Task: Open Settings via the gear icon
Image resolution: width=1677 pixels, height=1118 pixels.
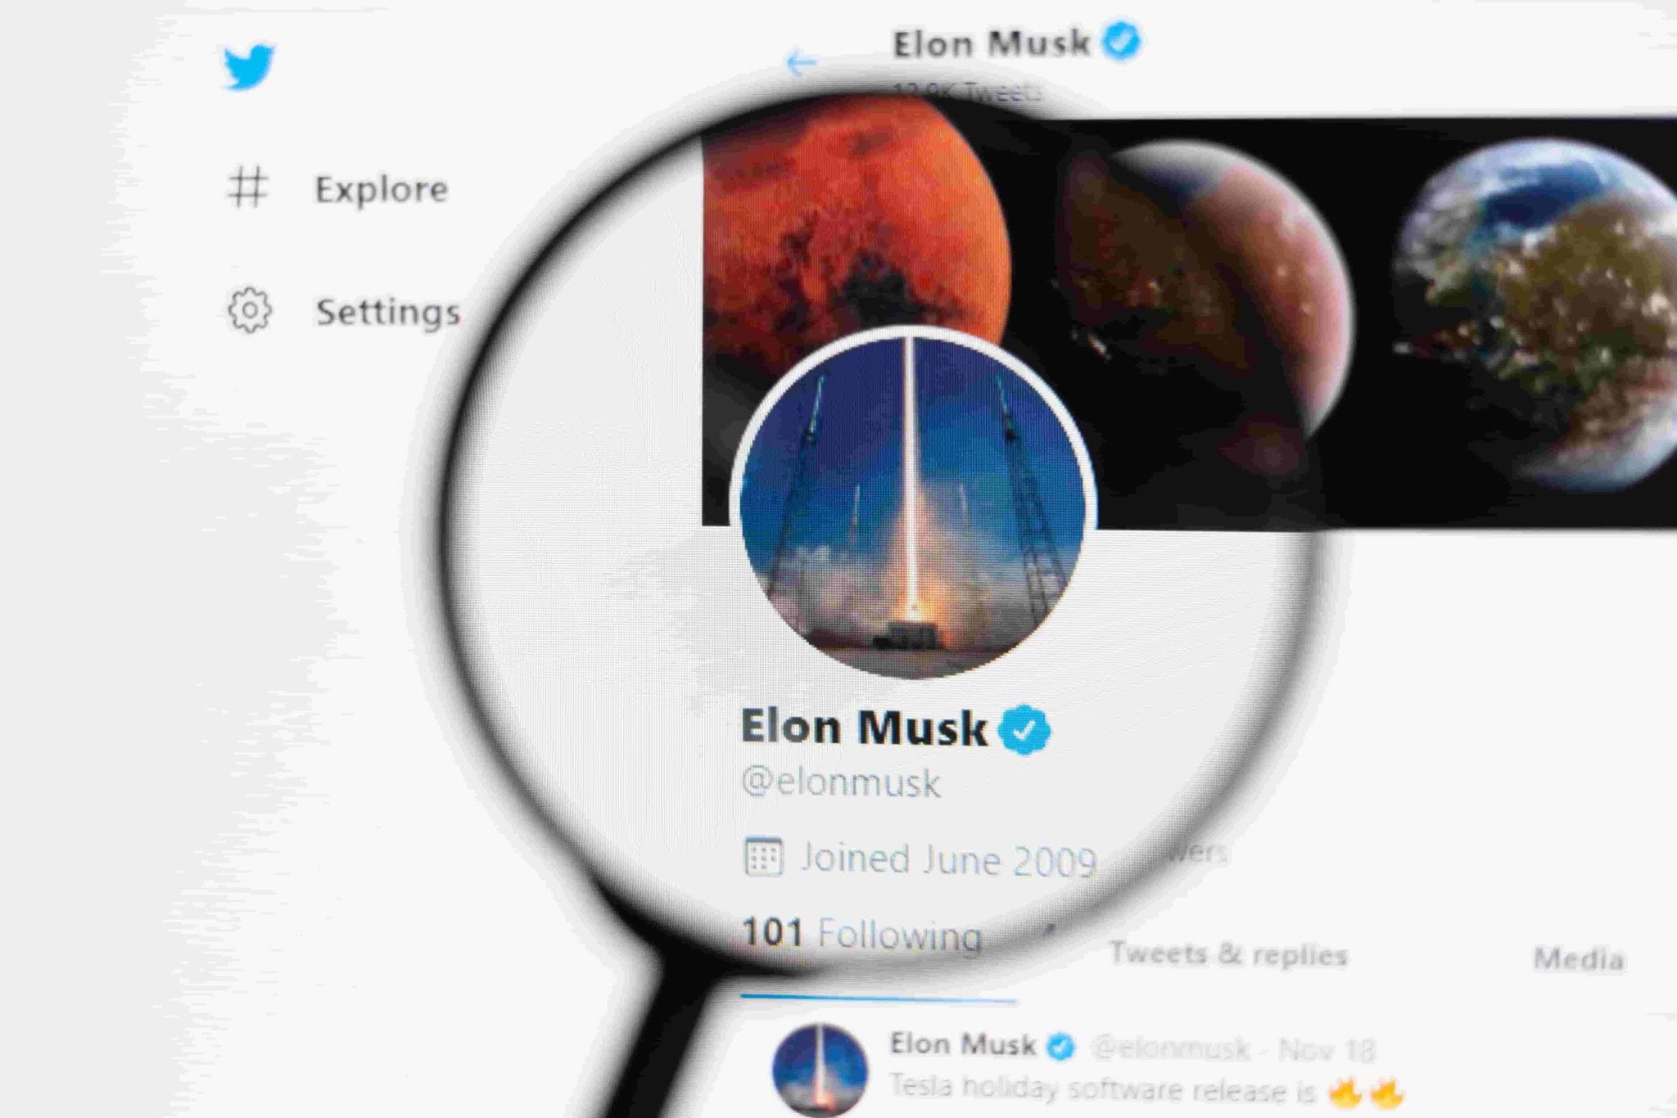Action: [x=249, y=310]
